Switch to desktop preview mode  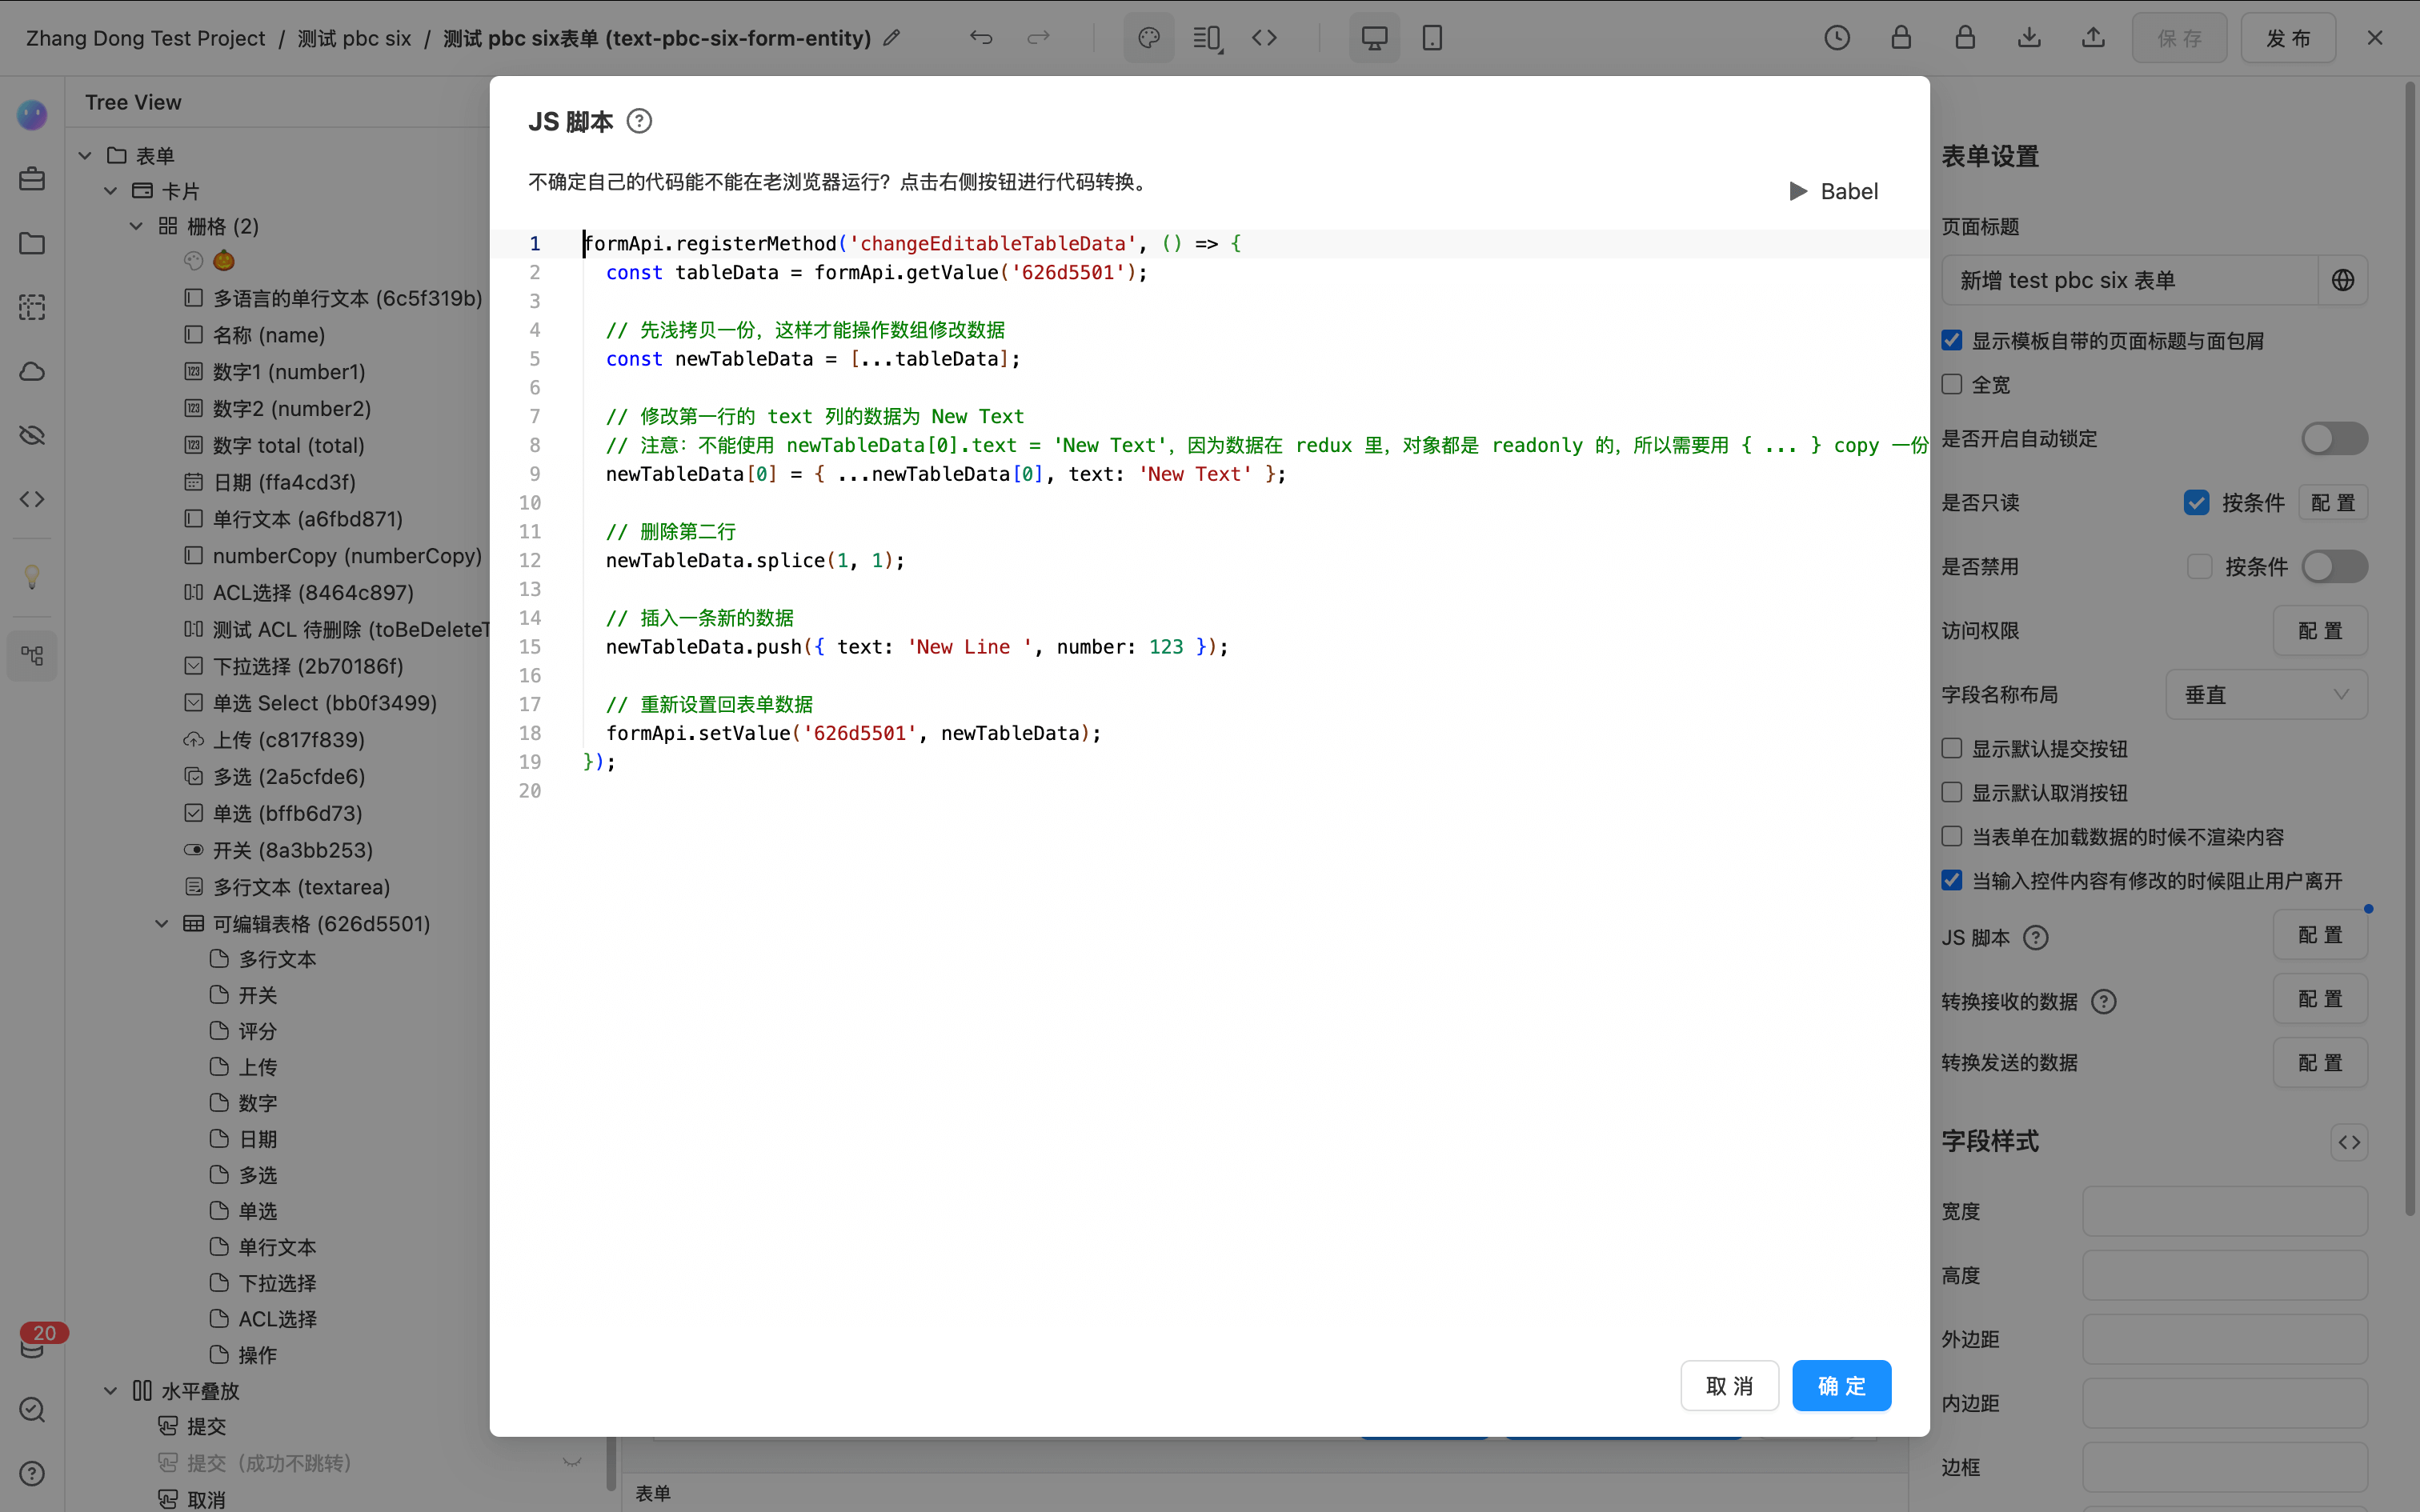[1375, 38]
